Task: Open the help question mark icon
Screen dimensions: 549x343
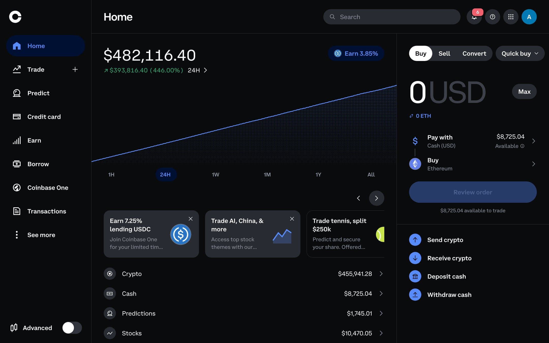Action: (x=493, y=17)
